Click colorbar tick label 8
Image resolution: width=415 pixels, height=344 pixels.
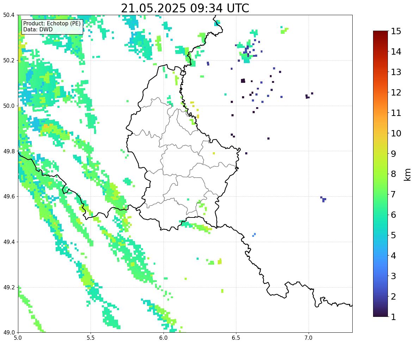click(394, 174)
